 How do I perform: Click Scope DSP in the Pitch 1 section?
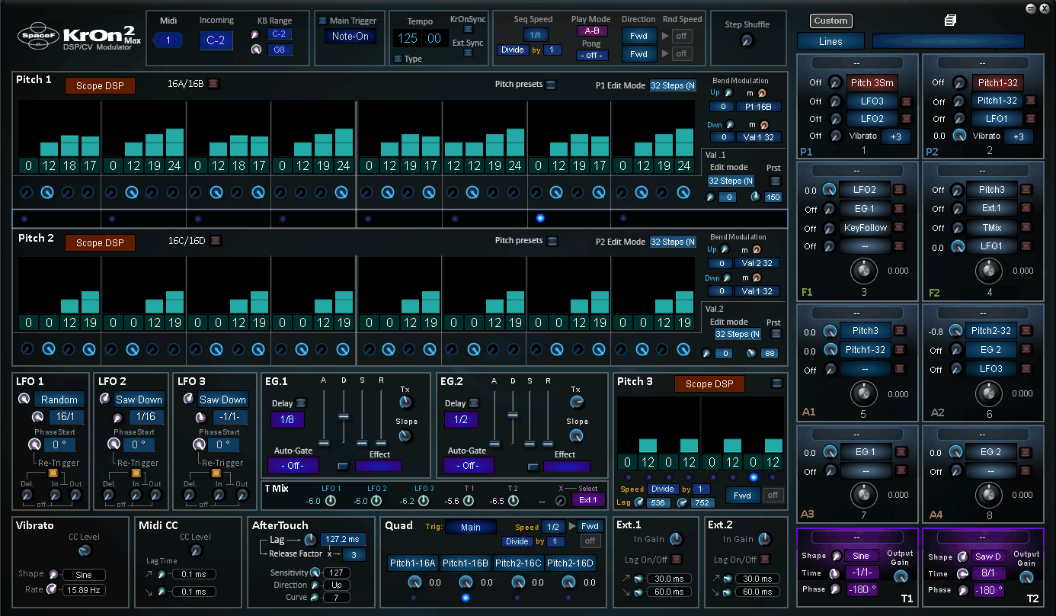tap(100, 85)
